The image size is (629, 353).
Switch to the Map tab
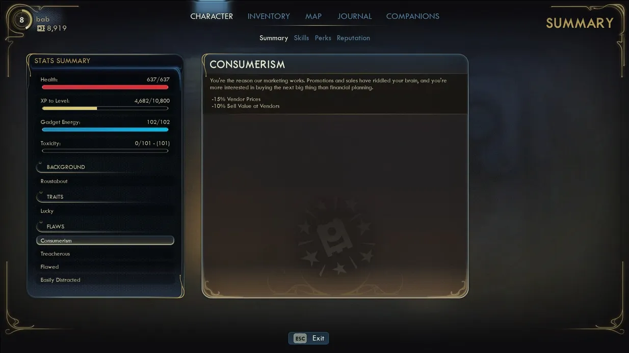313,16
